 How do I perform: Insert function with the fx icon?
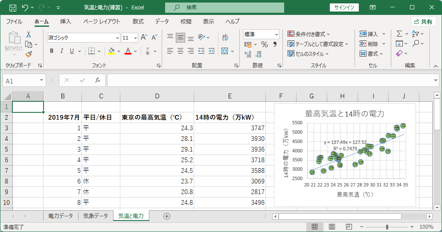[98, 80]
